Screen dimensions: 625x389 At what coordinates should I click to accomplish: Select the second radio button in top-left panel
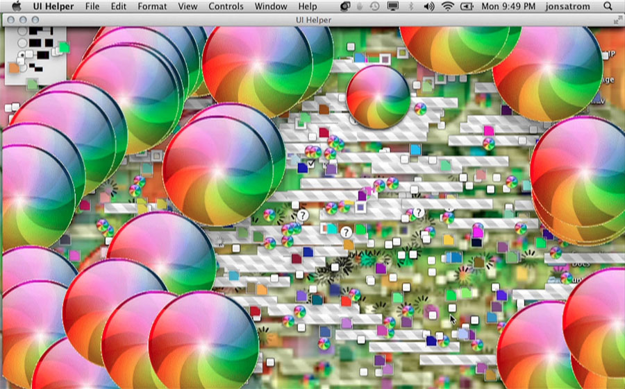[x=23, y=43]
